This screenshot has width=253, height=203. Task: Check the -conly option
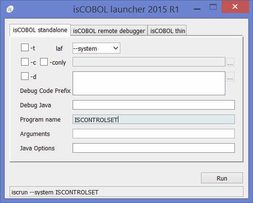(x=44, y=62)
